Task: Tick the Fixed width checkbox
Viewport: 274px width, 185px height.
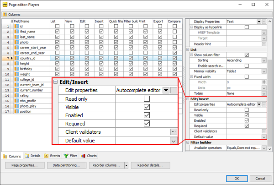Action: click(x=247, y=76)
